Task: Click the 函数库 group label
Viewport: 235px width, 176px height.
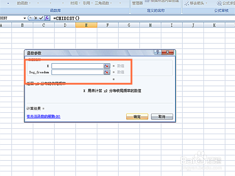Action: (56, 11)
